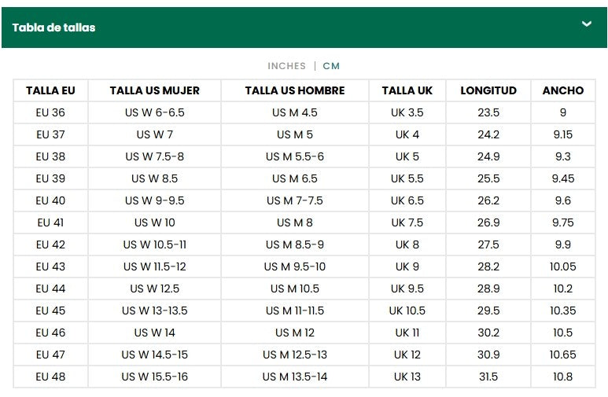Click the Tabla de tallas header title
This screenshot has height=397, width=608.
[53, 28]
